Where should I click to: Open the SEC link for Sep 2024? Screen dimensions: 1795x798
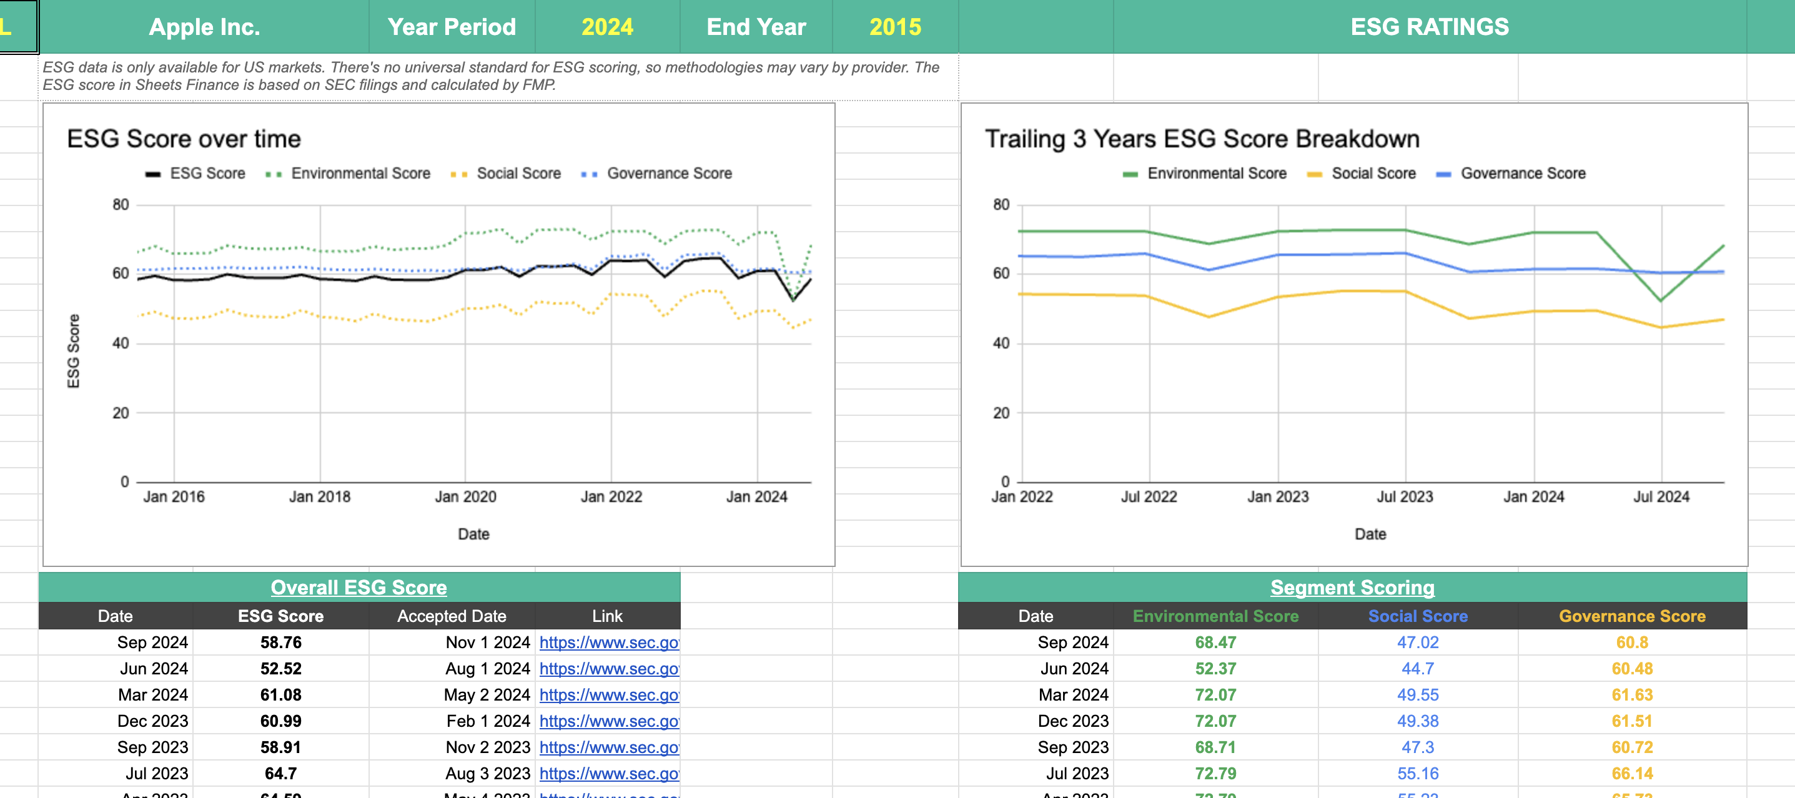tap(609, 642)
